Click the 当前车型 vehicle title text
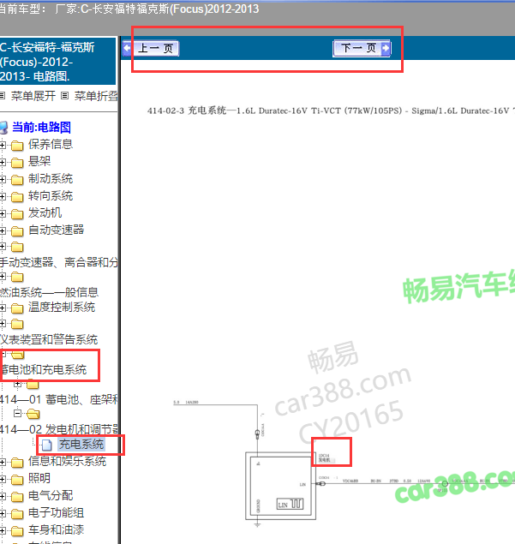 [129, 9]
